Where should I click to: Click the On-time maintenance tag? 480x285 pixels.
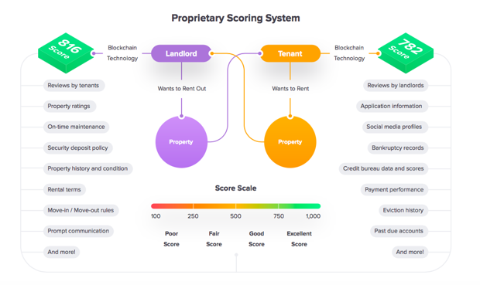[76, 127]
